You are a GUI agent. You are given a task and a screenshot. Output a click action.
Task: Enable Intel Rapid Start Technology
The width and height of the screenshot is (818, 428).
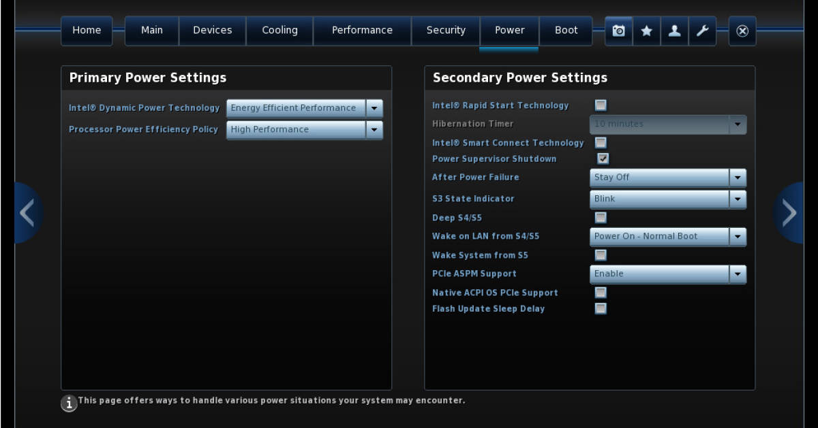(x=601, y=104)
